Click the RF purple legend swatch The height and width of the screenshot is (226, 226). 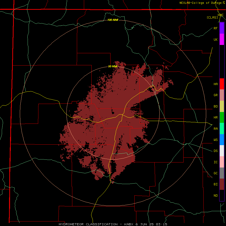pyautogui.click(x=222, y=28)
